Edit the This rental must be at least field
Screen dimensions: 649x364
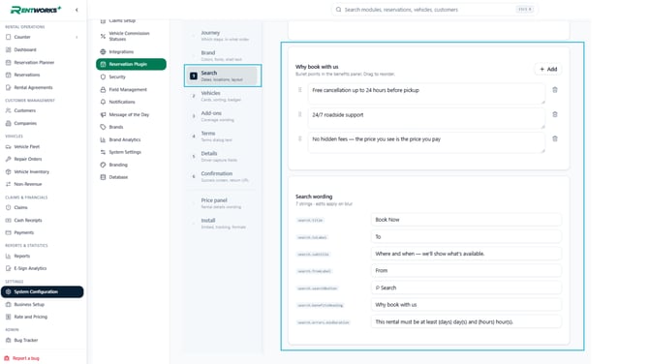(466, 321)
